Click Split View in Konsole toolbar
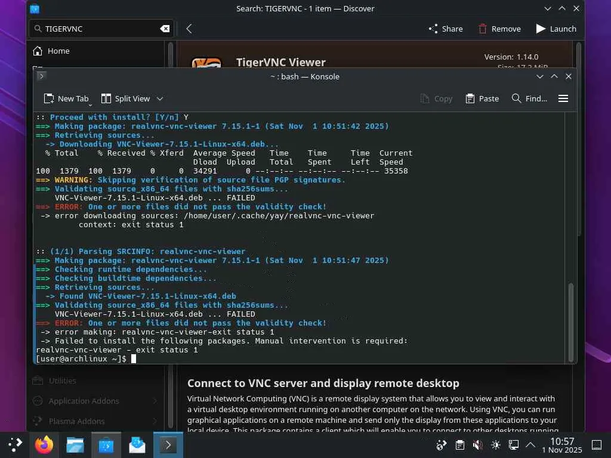611x458 pixels. [x=125, y=99]
